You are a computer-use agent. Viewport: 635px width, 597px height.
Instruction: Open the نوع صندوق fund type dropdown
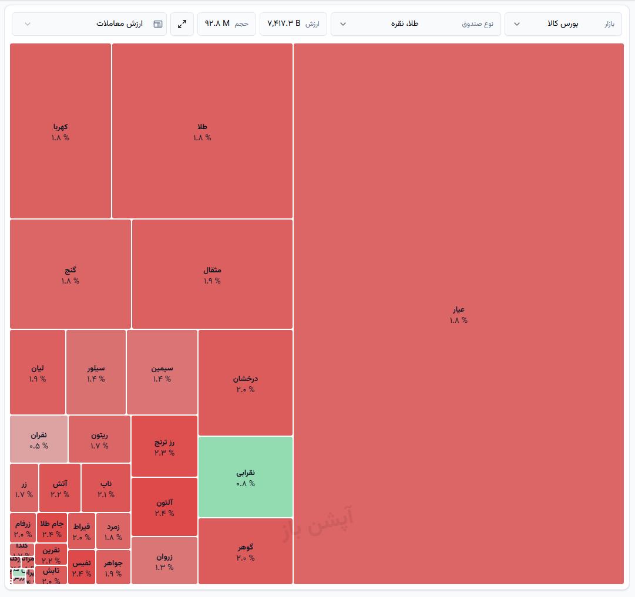416,24
